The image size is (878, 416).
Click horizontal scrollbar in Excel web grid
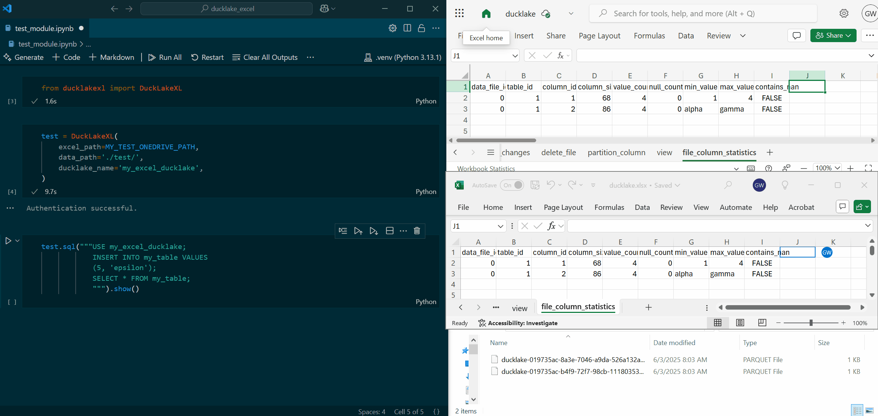point(496,140)
